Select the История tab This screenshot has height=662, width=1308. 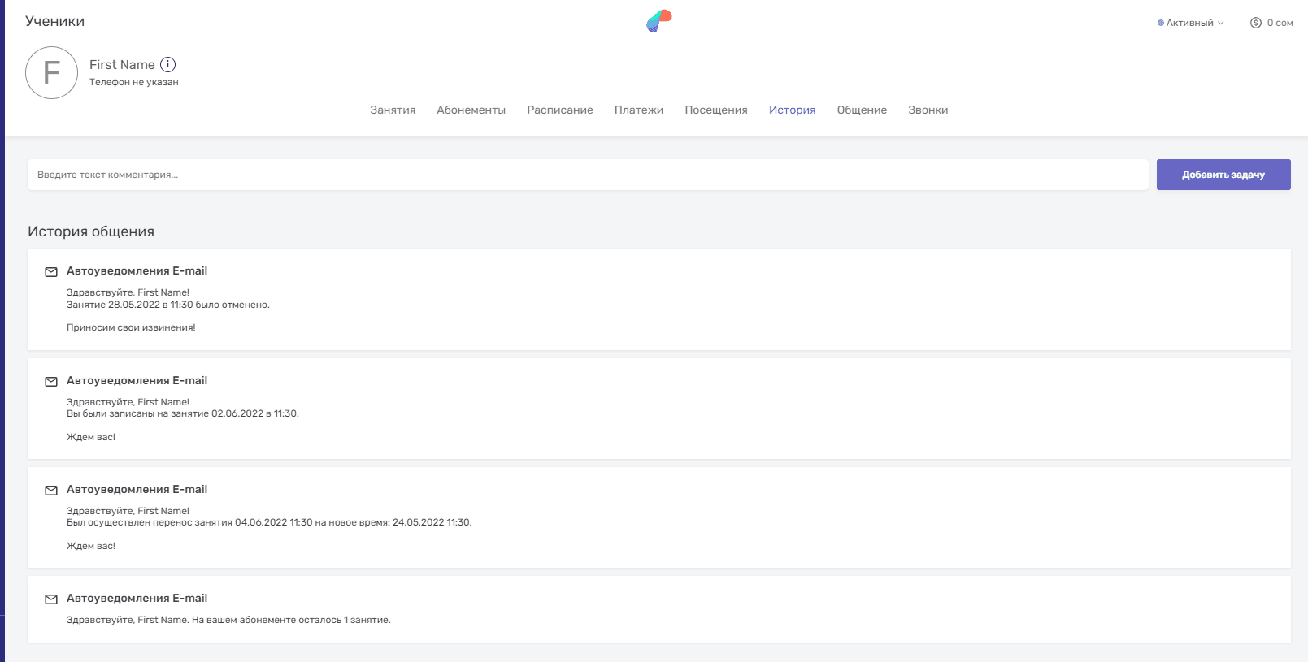coord(792,110)
